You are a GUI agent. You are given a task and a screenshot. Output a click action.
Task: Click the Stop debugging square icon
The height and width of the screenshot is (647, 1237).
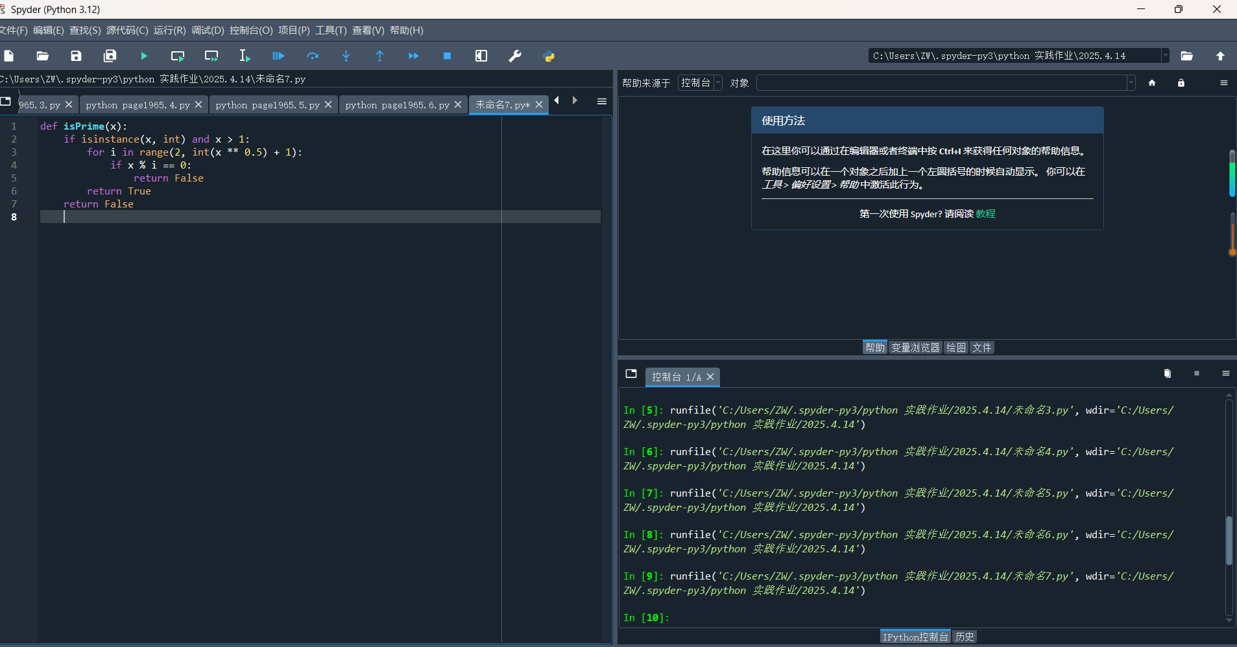[x=447, y=56]
